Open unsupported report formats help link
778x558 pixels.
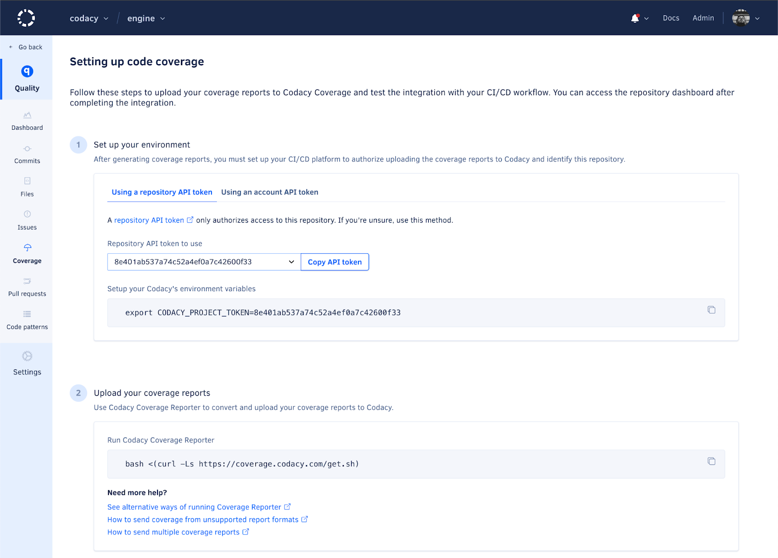[x=203, y=520]
